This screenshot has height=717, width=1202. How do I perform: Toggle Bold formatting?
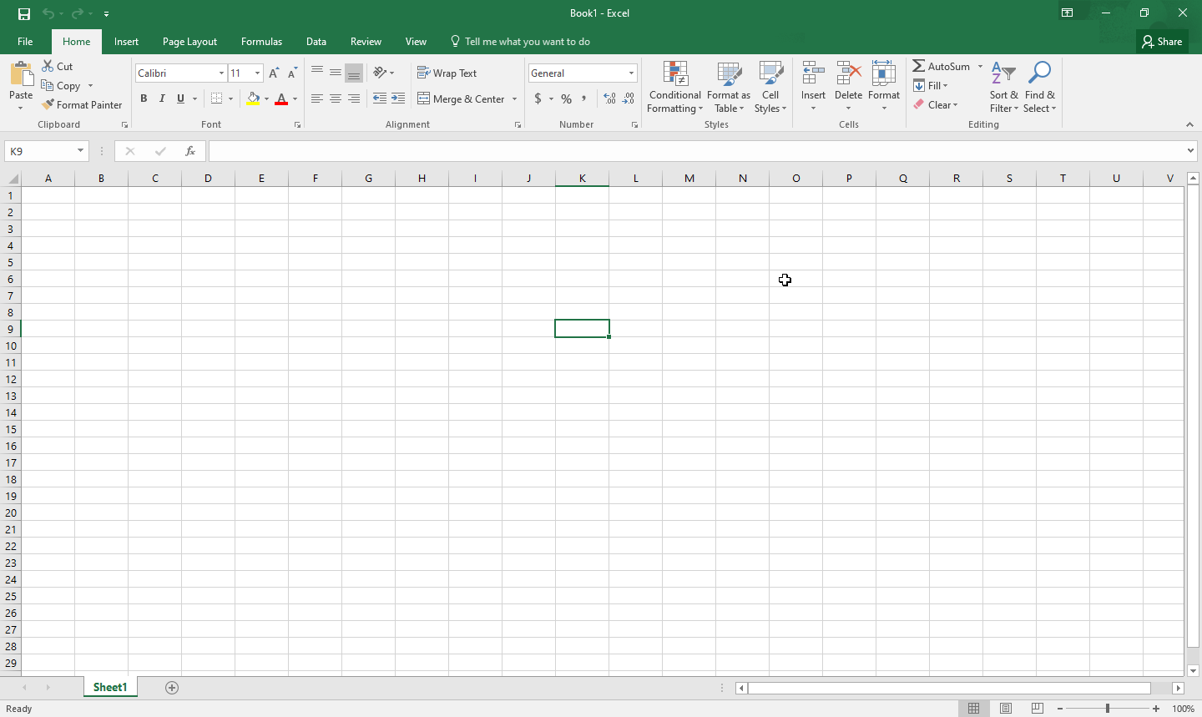144,98
